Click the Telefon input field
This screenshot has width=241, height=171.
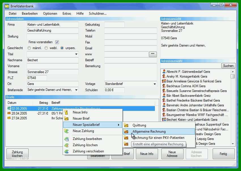[x=131, y=30]
